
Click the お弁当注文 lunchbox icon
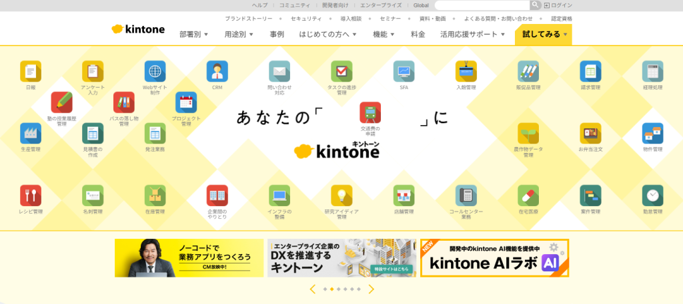[x=591, y=133]
